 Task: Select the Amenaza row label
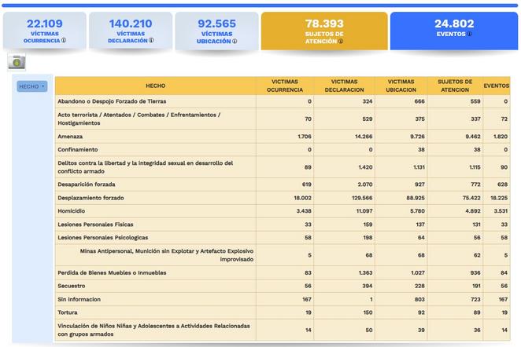click(x=71, y=136)
